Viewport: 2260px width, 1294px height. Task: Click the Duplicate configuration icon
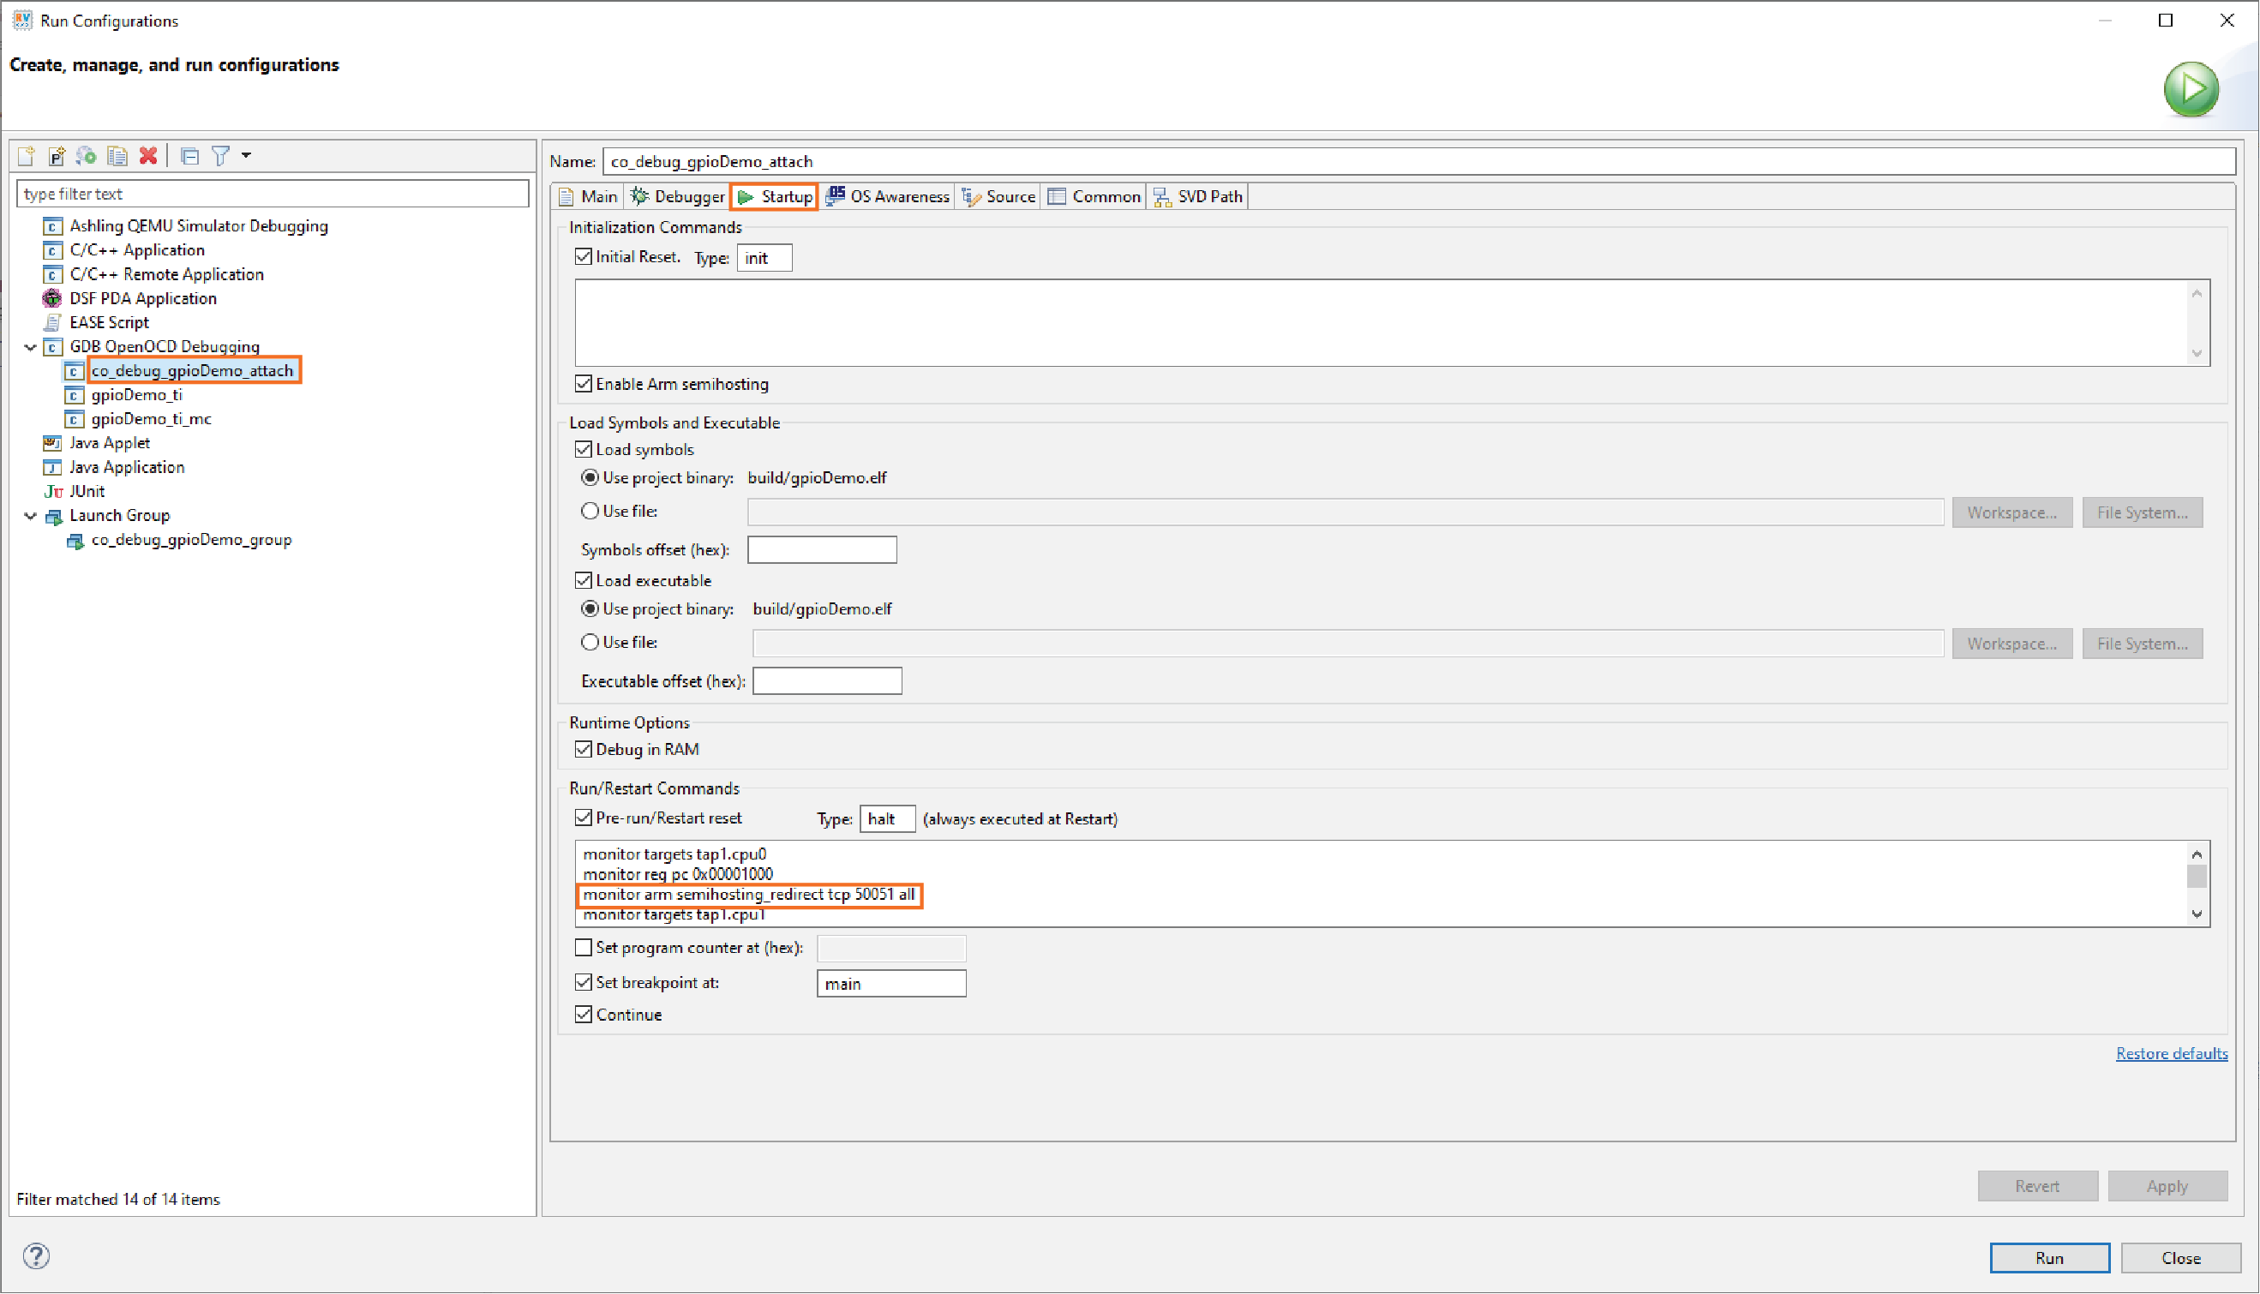tap(117, 155)
